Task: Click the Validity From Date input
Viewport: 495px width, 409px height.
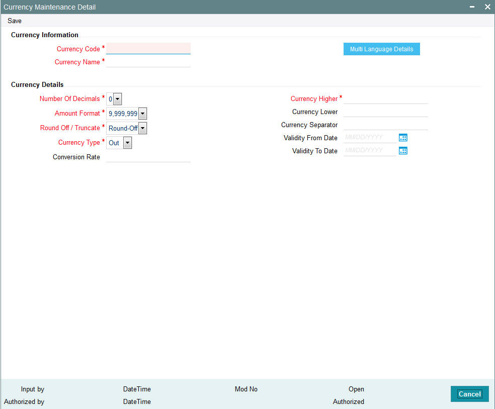Action: coord(370,138)
